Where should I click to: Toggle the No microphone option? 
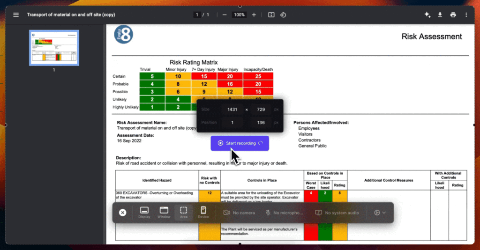[285, 213]
